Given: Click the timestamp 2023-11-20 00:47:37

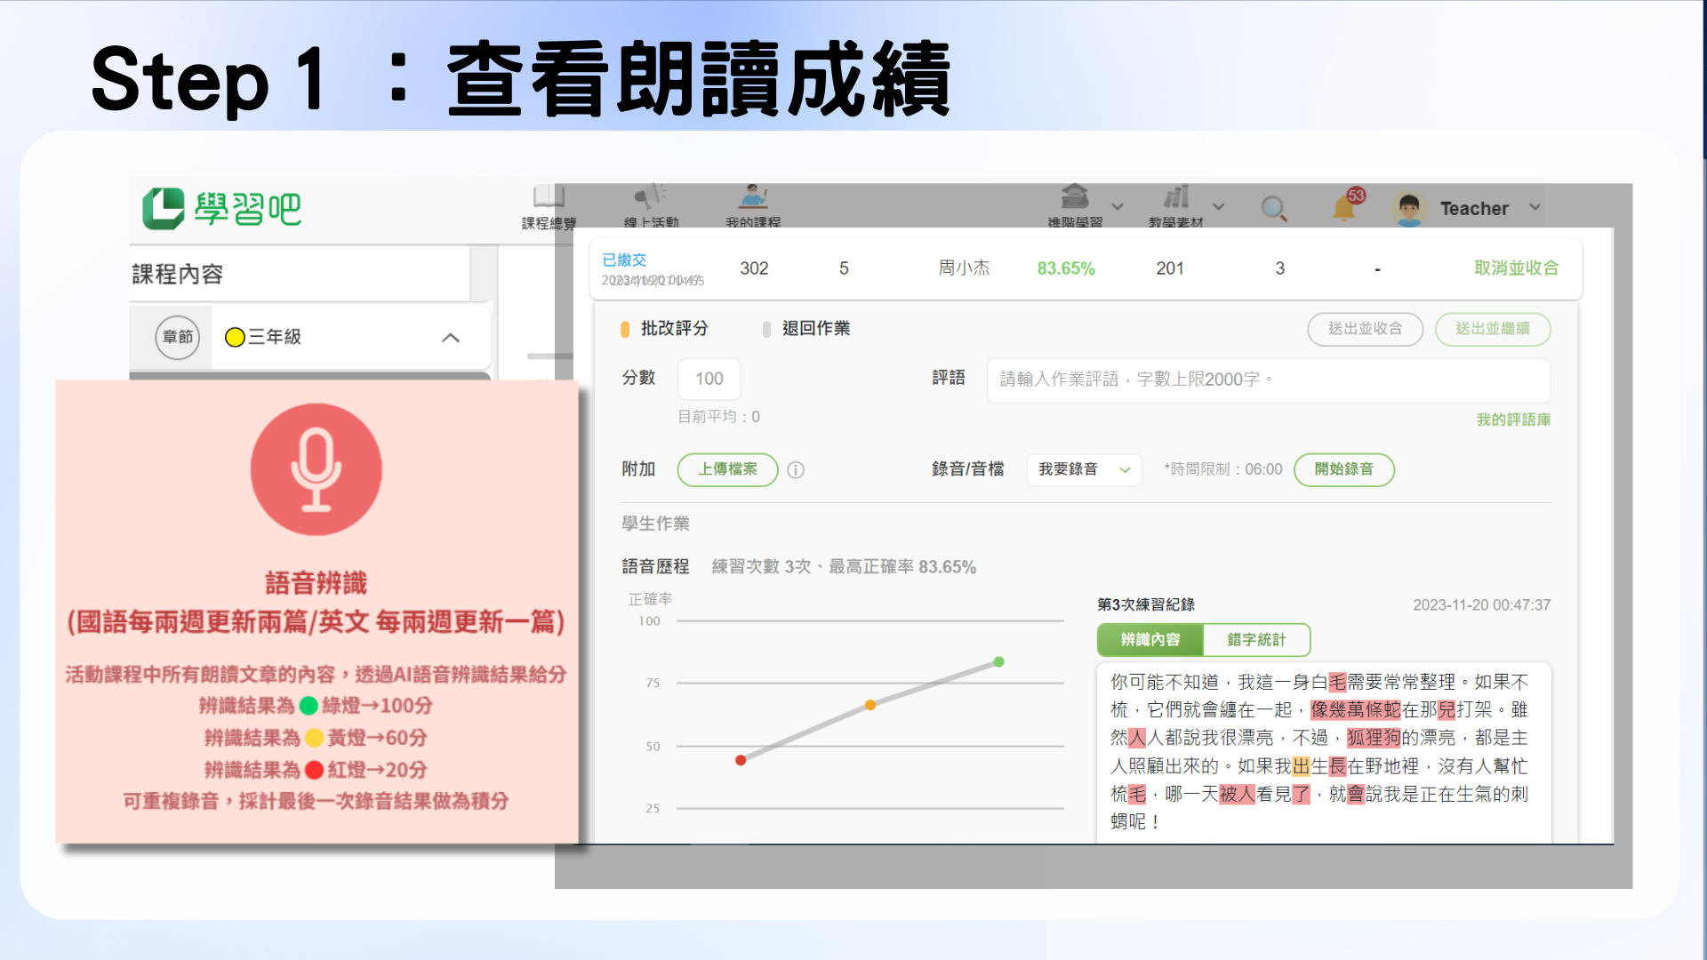Looking at the screenshot, I should coord(1482,605).
